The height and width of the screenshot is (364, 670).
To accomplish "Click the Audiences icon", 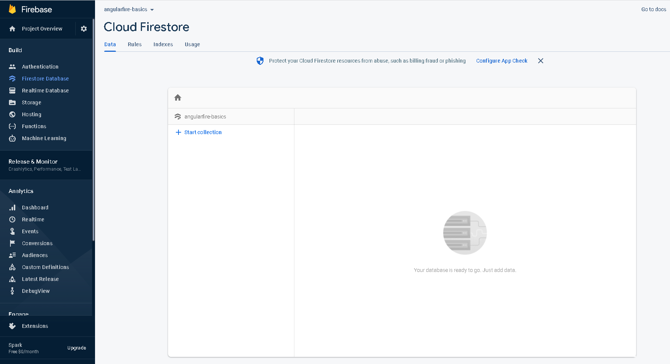I will (x=12, y=255).
